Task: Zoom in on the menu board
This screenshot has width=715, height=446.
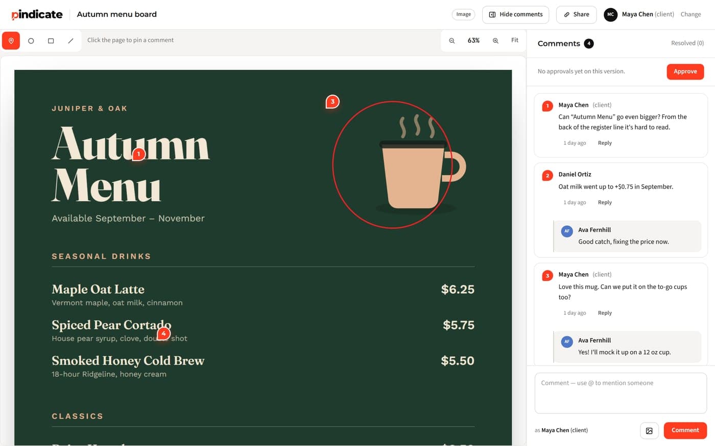Action: [x=495, y=40]
